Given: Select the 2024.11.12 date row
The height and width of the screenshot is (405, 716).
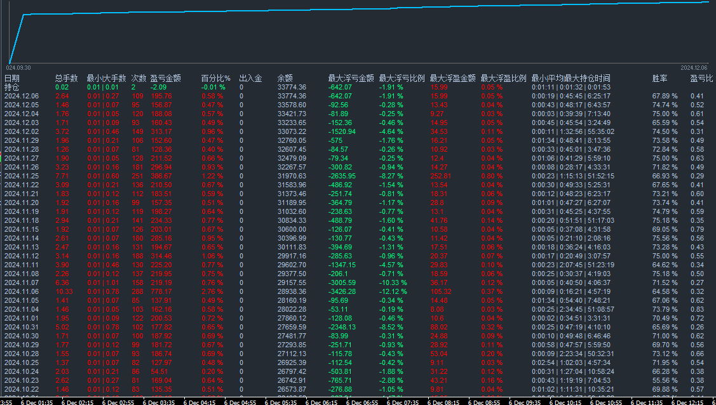Looking at the screenshot, I should pyautogui.click(x=22, y=256).
